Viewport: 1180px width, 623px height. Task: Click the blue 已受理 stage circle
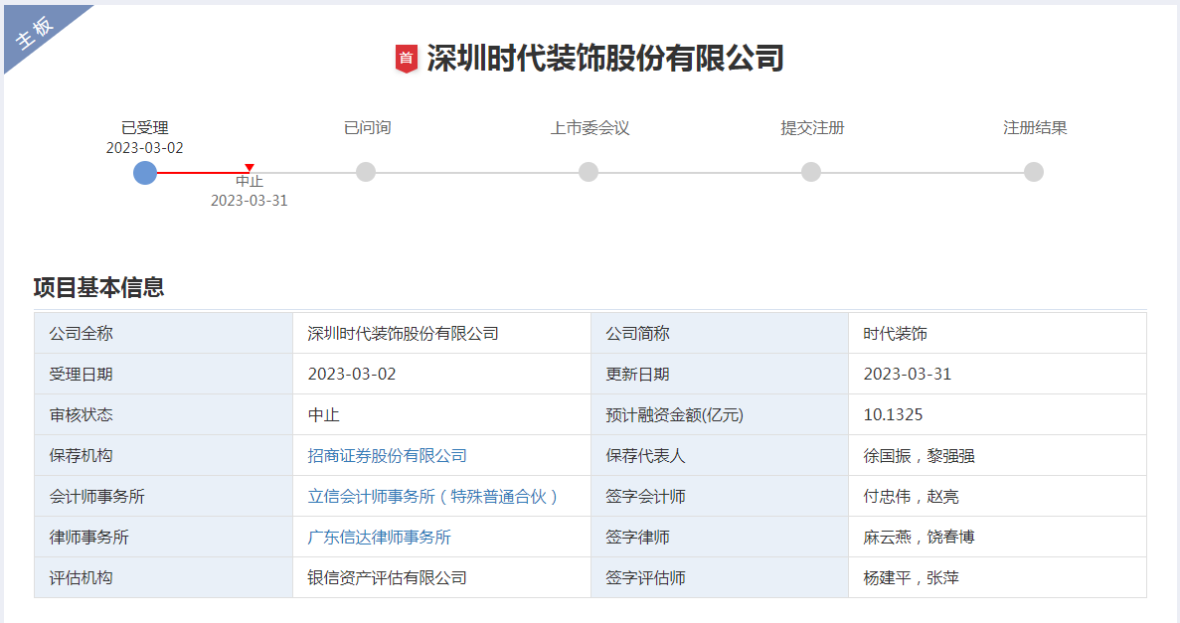145,172
